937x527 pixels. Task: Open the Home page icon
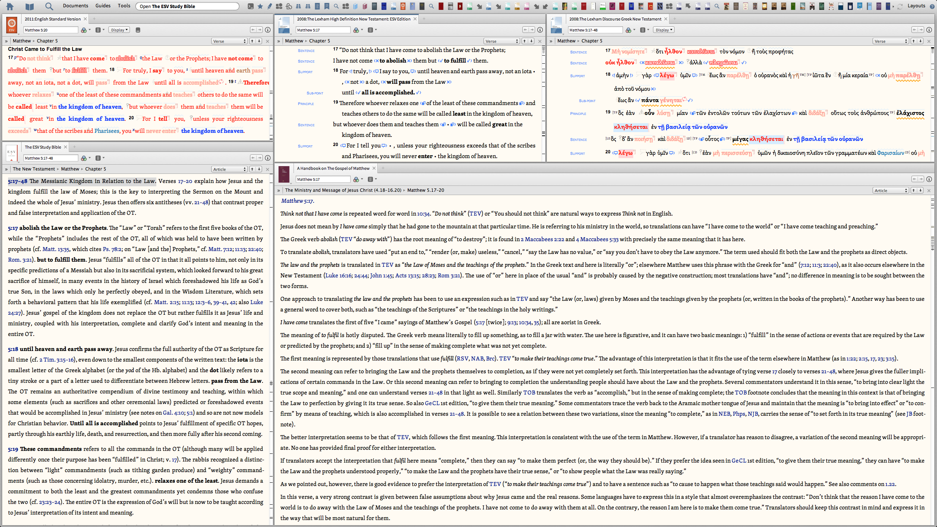[x=10, y=6]
